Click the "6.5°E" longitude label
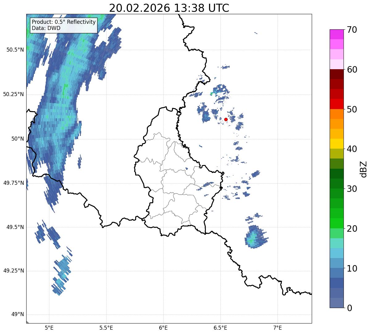The image size is (371, 334). point(220,328)
